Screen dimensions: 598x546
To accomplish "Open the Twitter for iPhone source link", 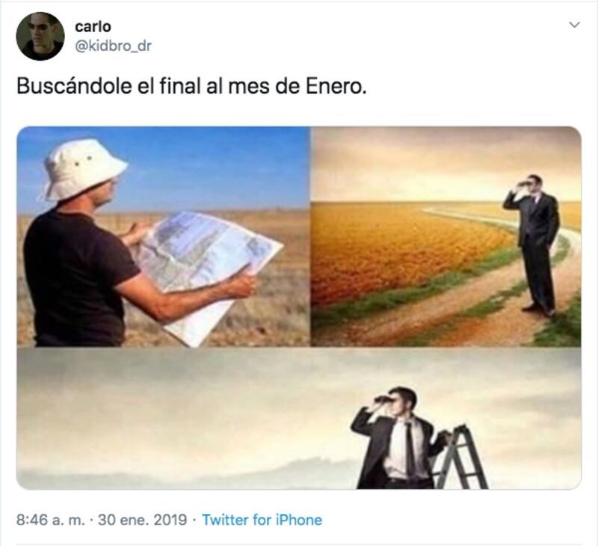I will [262, 520].
